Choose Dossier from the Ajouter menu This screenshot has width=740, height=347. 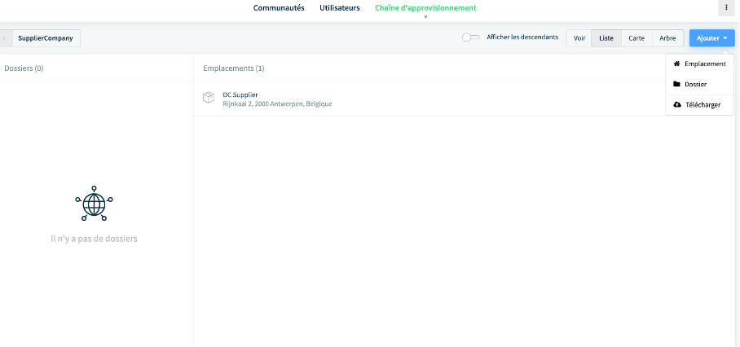(700, 85)
